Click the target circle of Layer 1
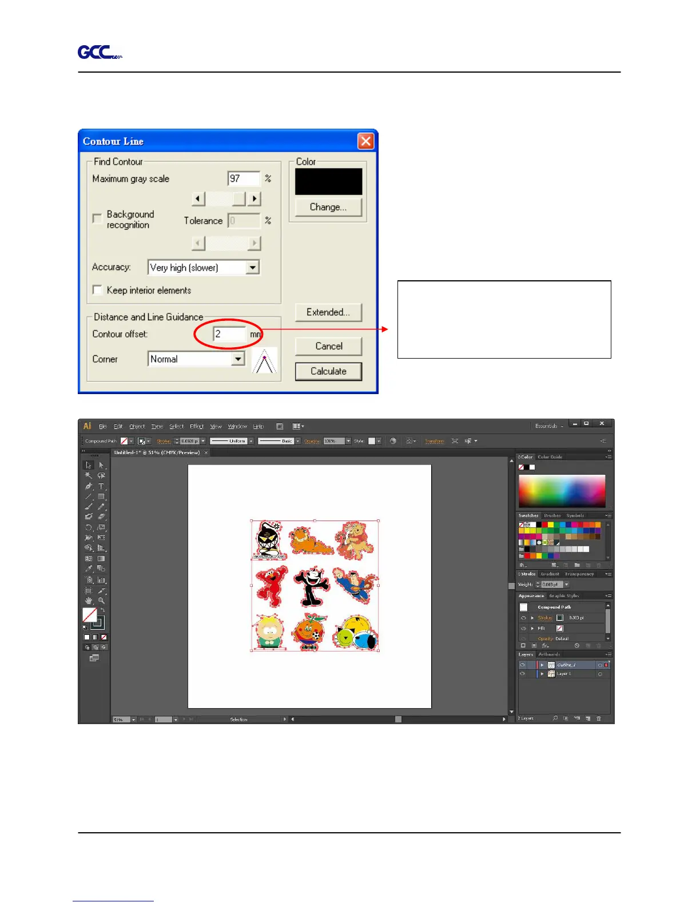Image resolution: width=700 pixels, height=906 pixels. click(x=600, y=674)
